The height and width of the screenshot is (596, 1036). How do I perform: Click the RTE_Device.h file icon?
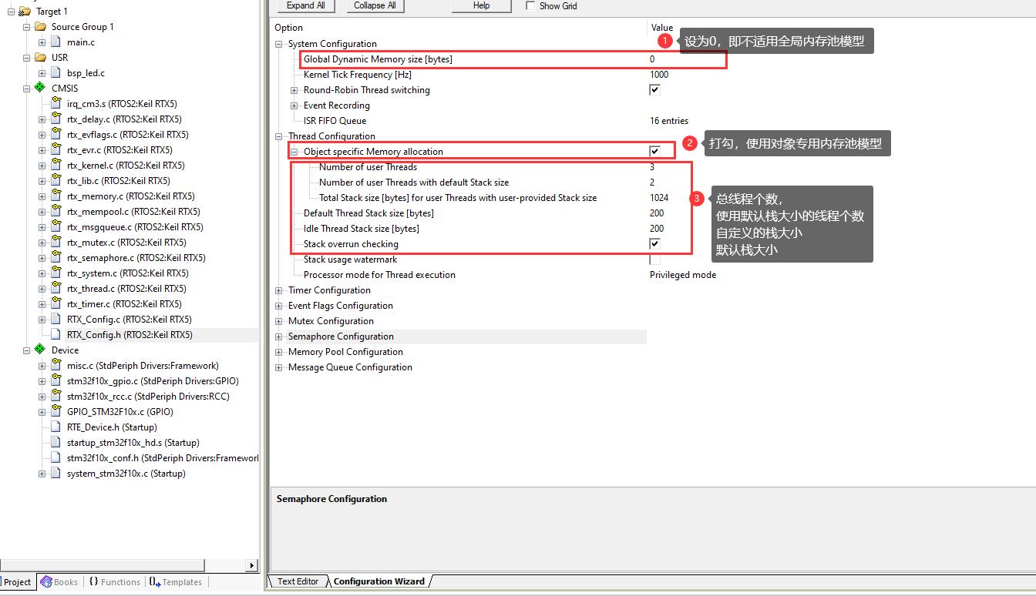(55, 427)
